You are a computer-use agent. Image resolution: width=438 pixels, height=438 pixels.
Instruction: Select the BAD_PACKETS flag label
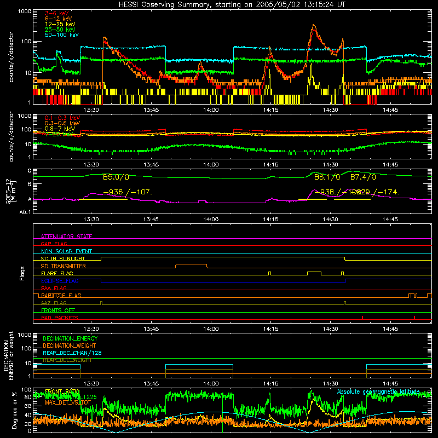(x=60, y=318)
